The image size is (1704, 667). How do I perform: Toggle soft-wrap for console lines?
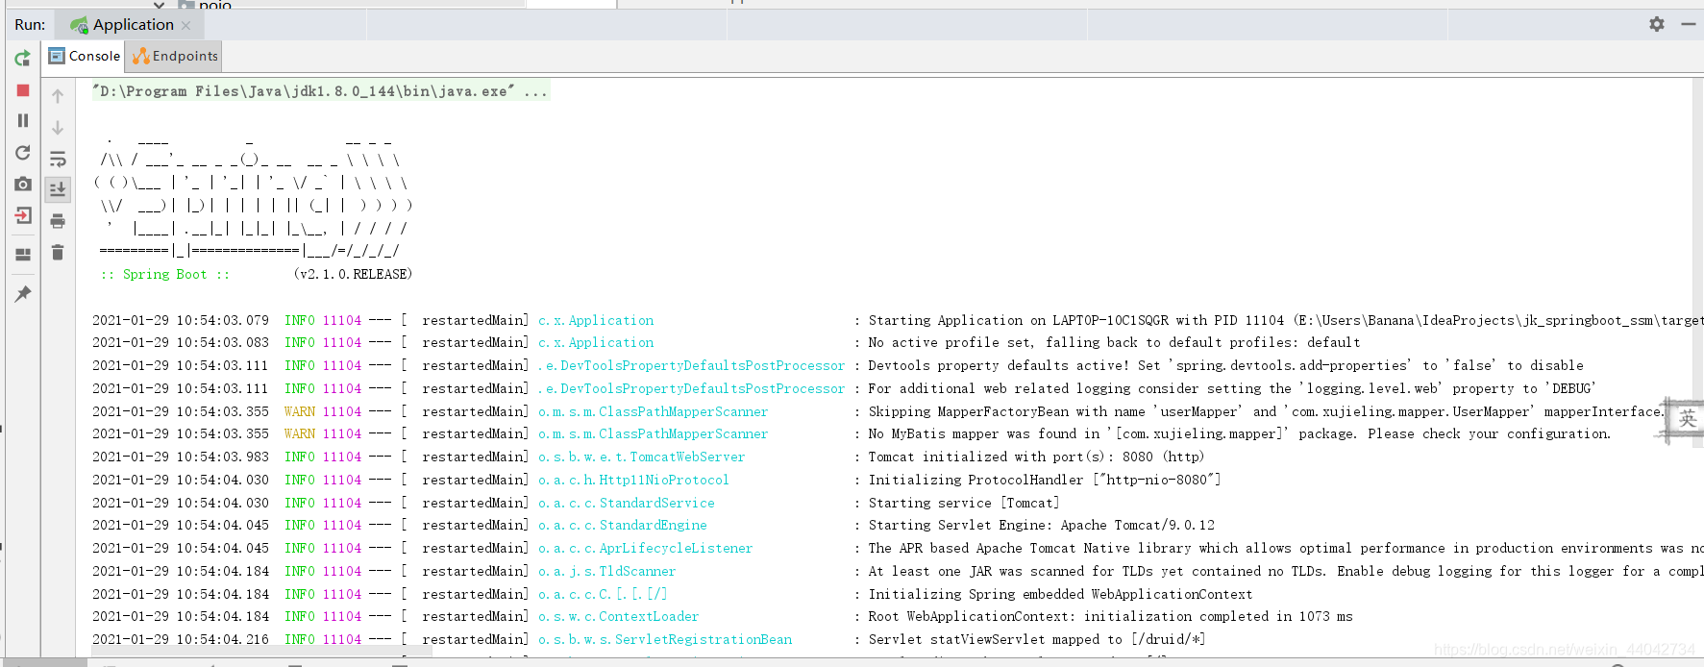pyautogui.click(x=58, y=159)
